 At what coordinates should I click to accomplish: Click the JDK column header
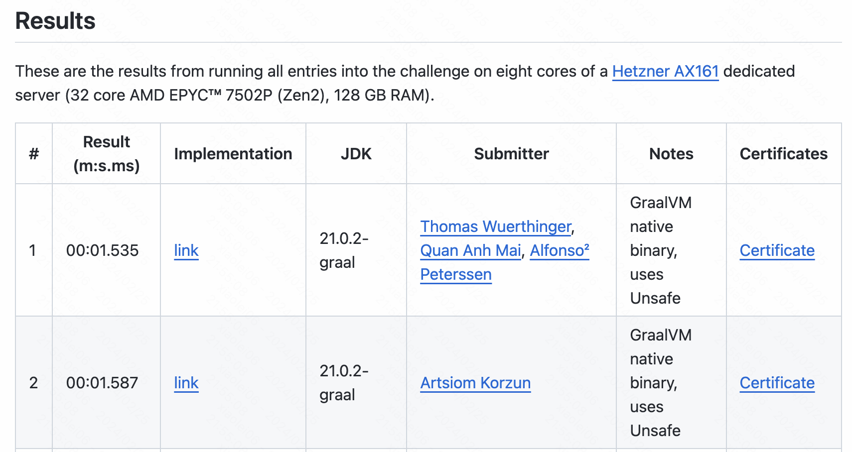[x=356, y=154]
